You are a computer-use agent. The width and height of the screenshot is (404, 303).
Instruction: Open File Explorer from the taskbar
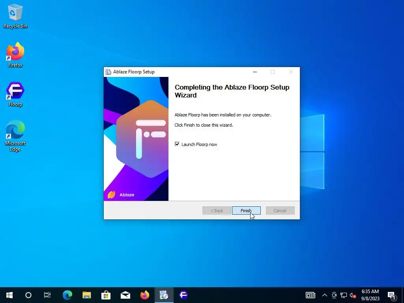(86, 295)
